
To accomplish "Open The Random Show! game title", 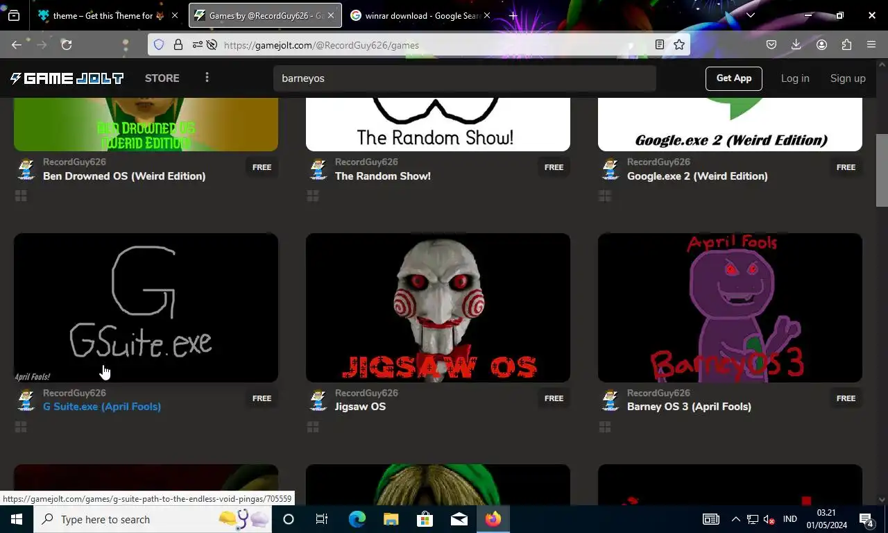I will click(383, 176).
